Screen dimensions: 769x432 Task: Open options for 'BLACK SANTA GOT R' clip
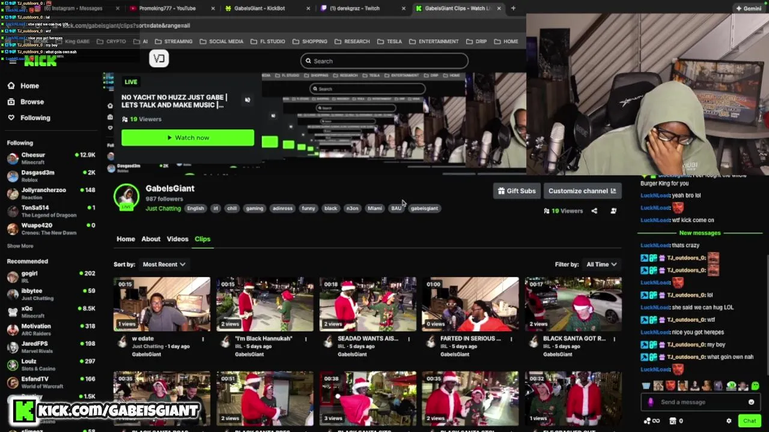(614, 340)
